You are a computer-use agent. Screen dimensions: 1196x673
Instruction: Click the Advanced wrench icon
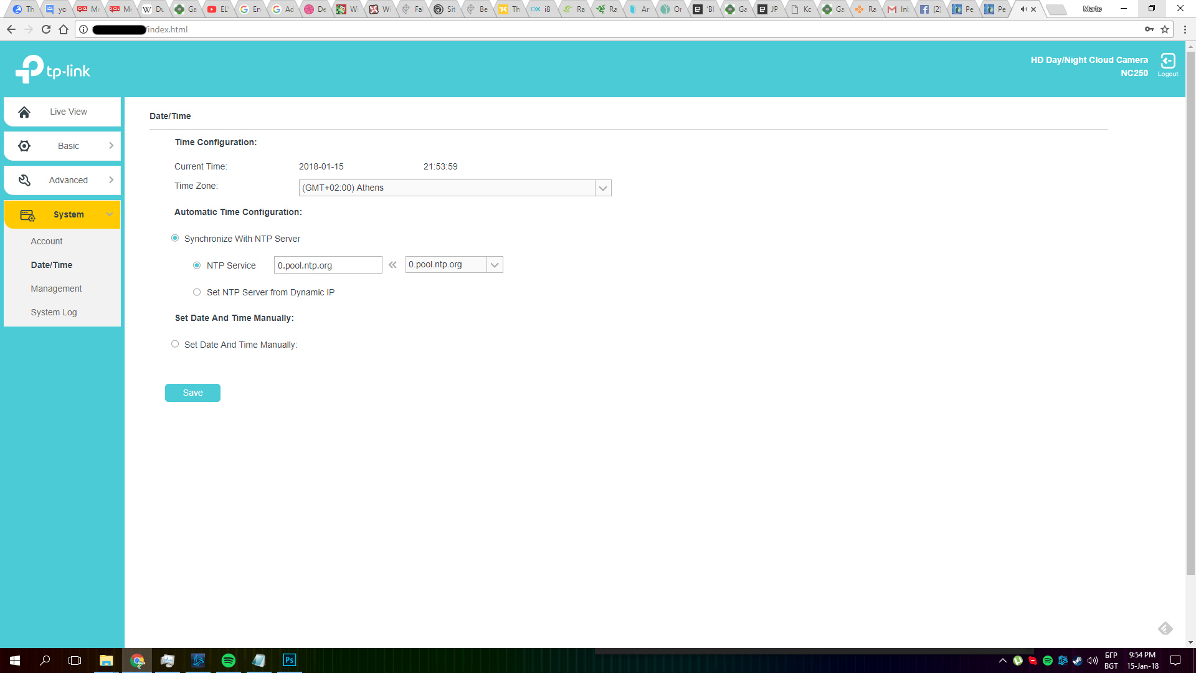(24, 180)
